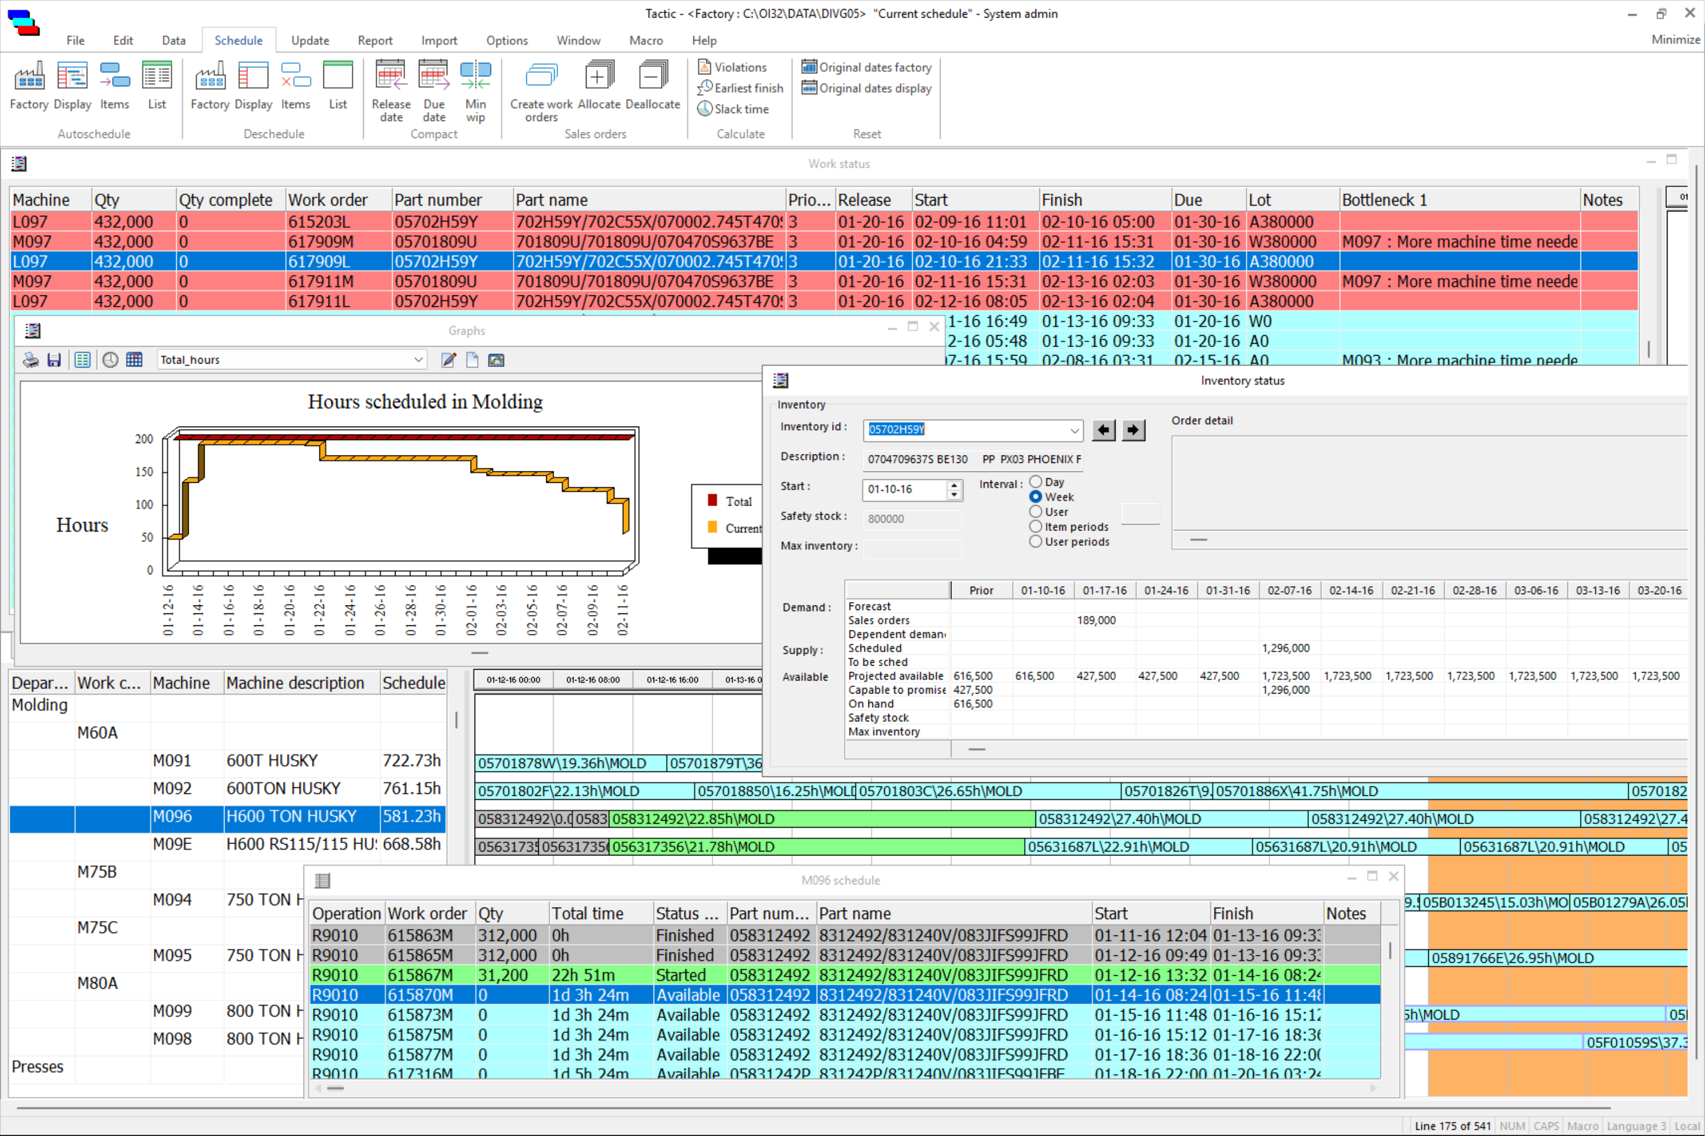The height and width of the screenshot is (1136, 1705).
Task: Click the orange Current legend swatch
Action: tap(713, 528)
